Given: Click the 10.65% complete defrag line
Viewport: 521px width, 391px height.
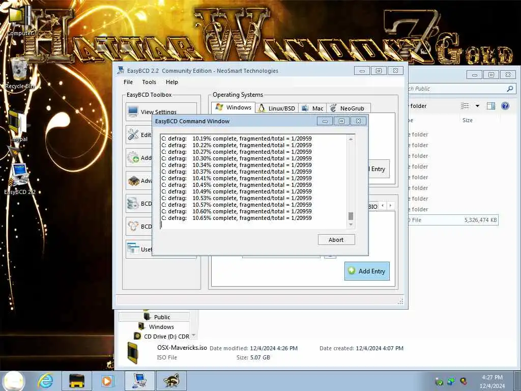Looking at the screenshot, I should tap(237, 218).
